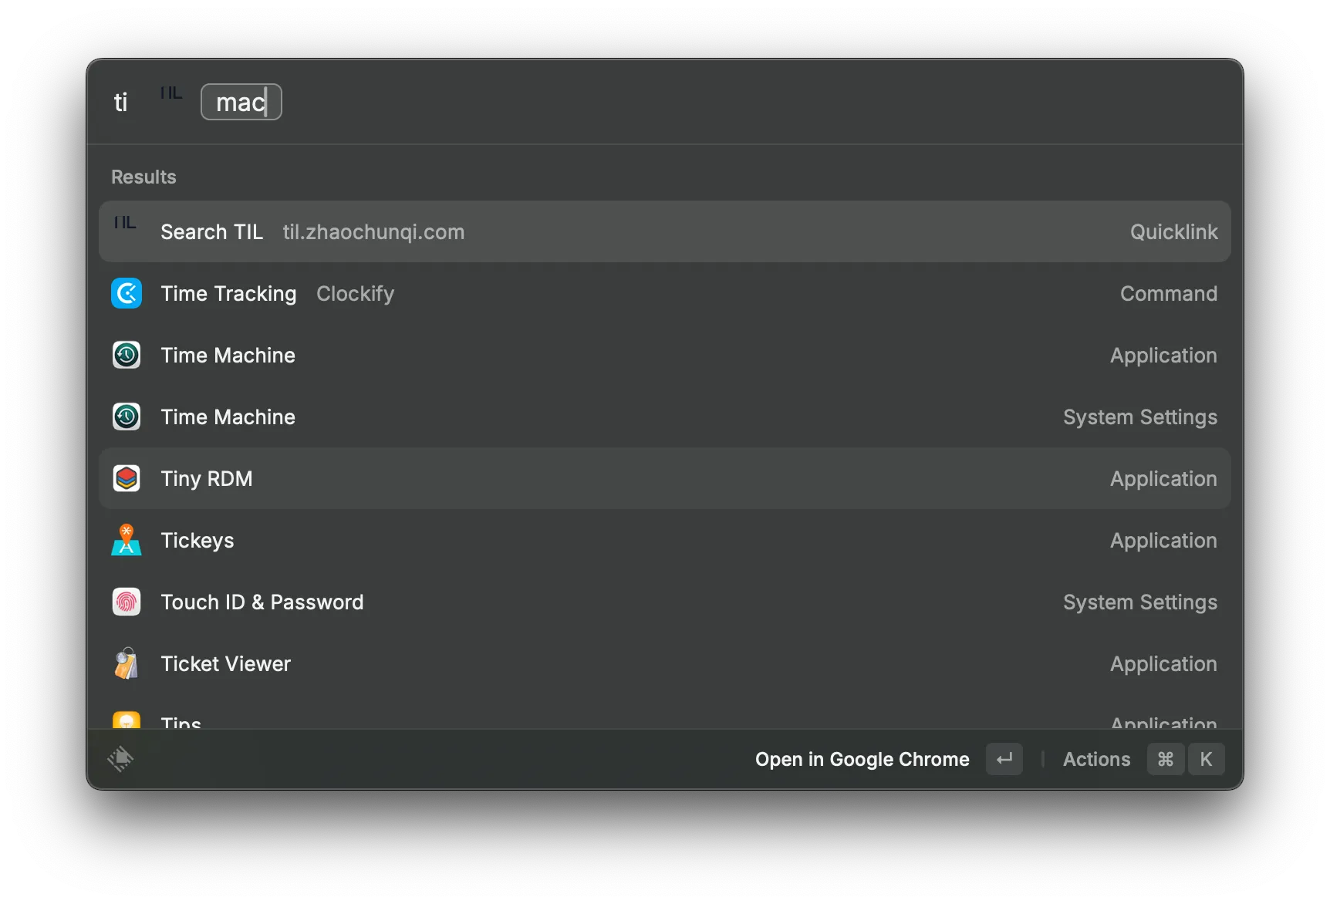Open the Actions panel
Image resolution: width=1330 pixels, height=904 pixels.
(x=1096, y=759)
